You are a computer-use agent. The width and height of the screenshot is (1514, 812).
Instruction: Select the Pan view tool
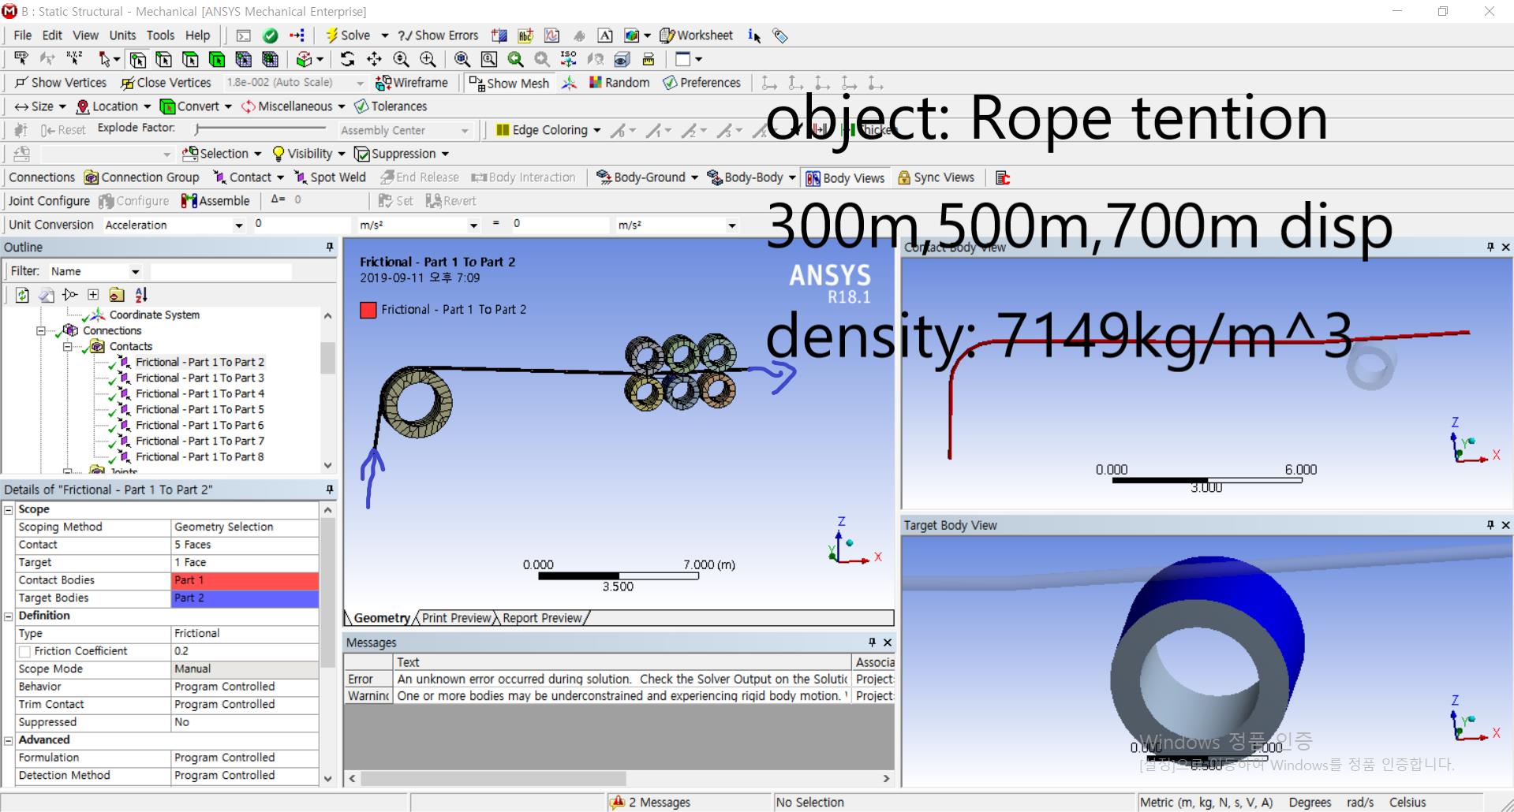click(x=374, y=59)
